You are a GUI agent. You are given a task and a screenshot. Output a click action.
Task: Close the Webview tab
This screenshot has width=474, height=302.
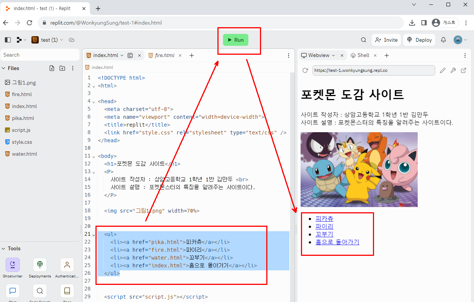pos(342,55)
